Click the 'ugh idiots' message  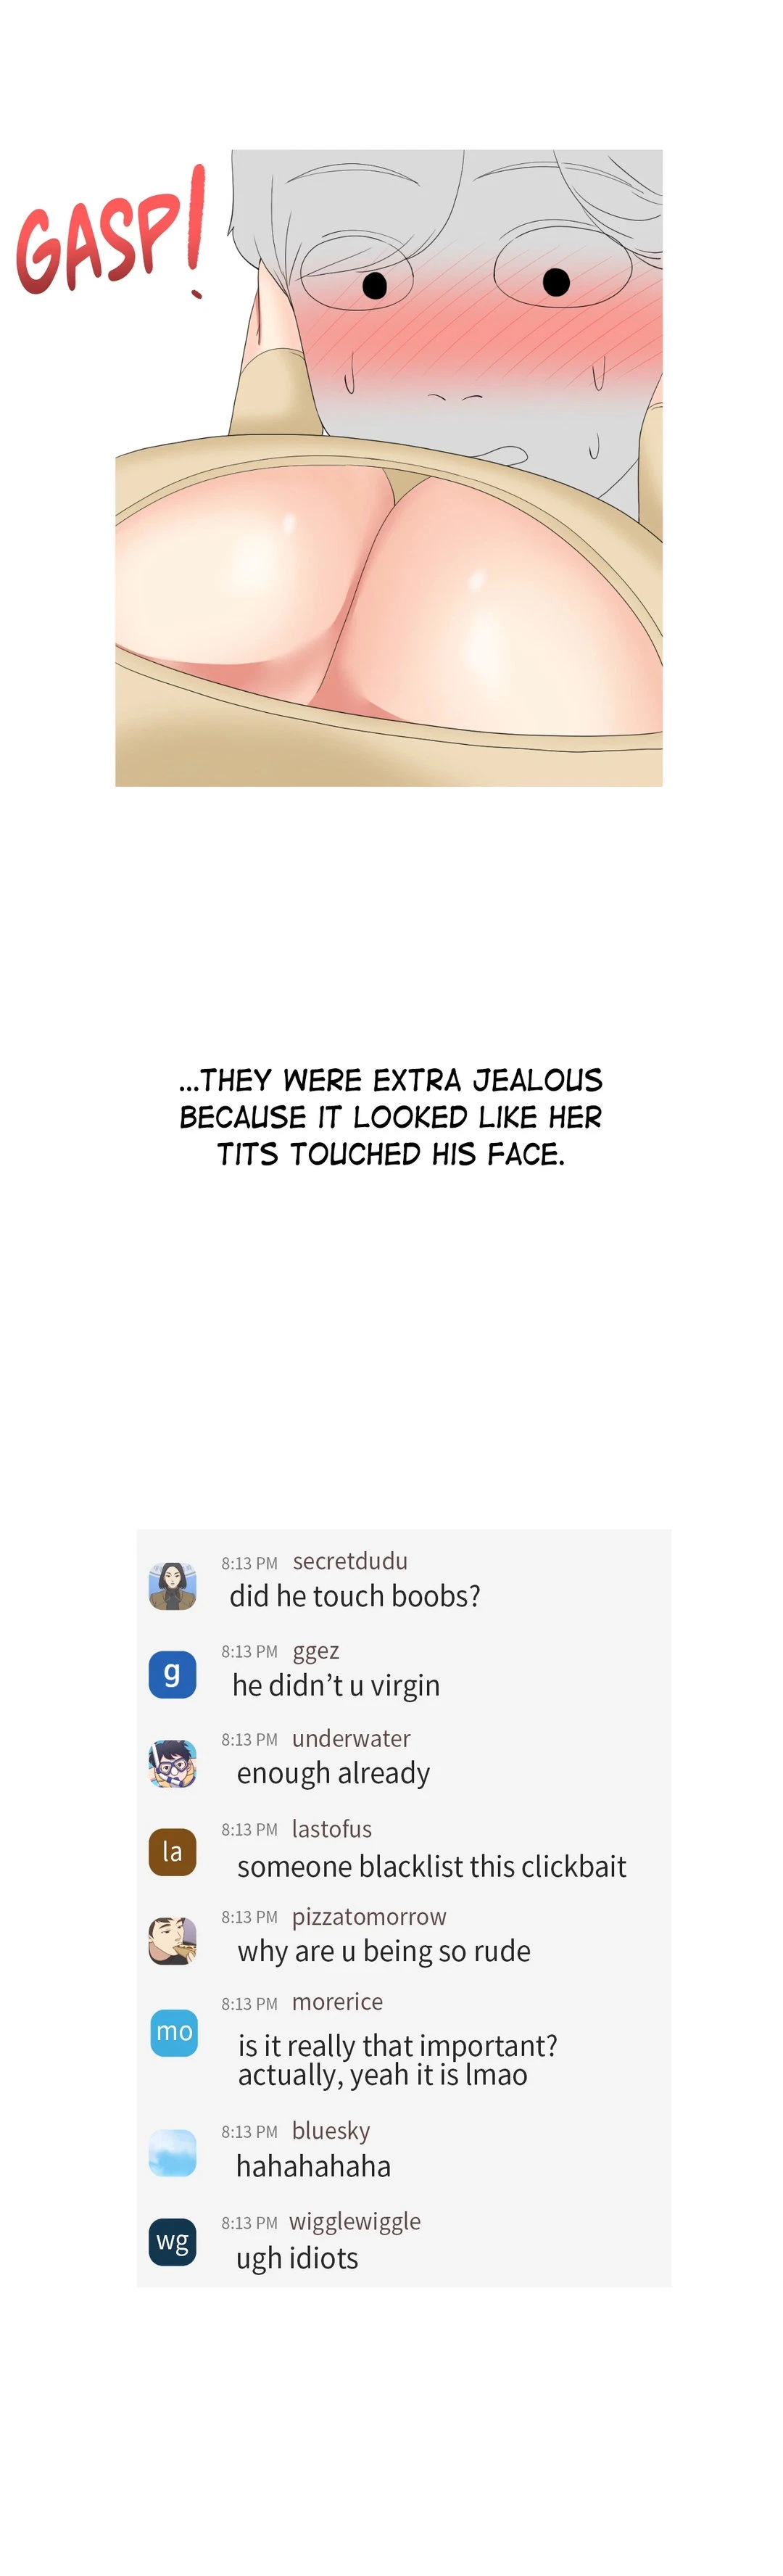[297, 2259]
